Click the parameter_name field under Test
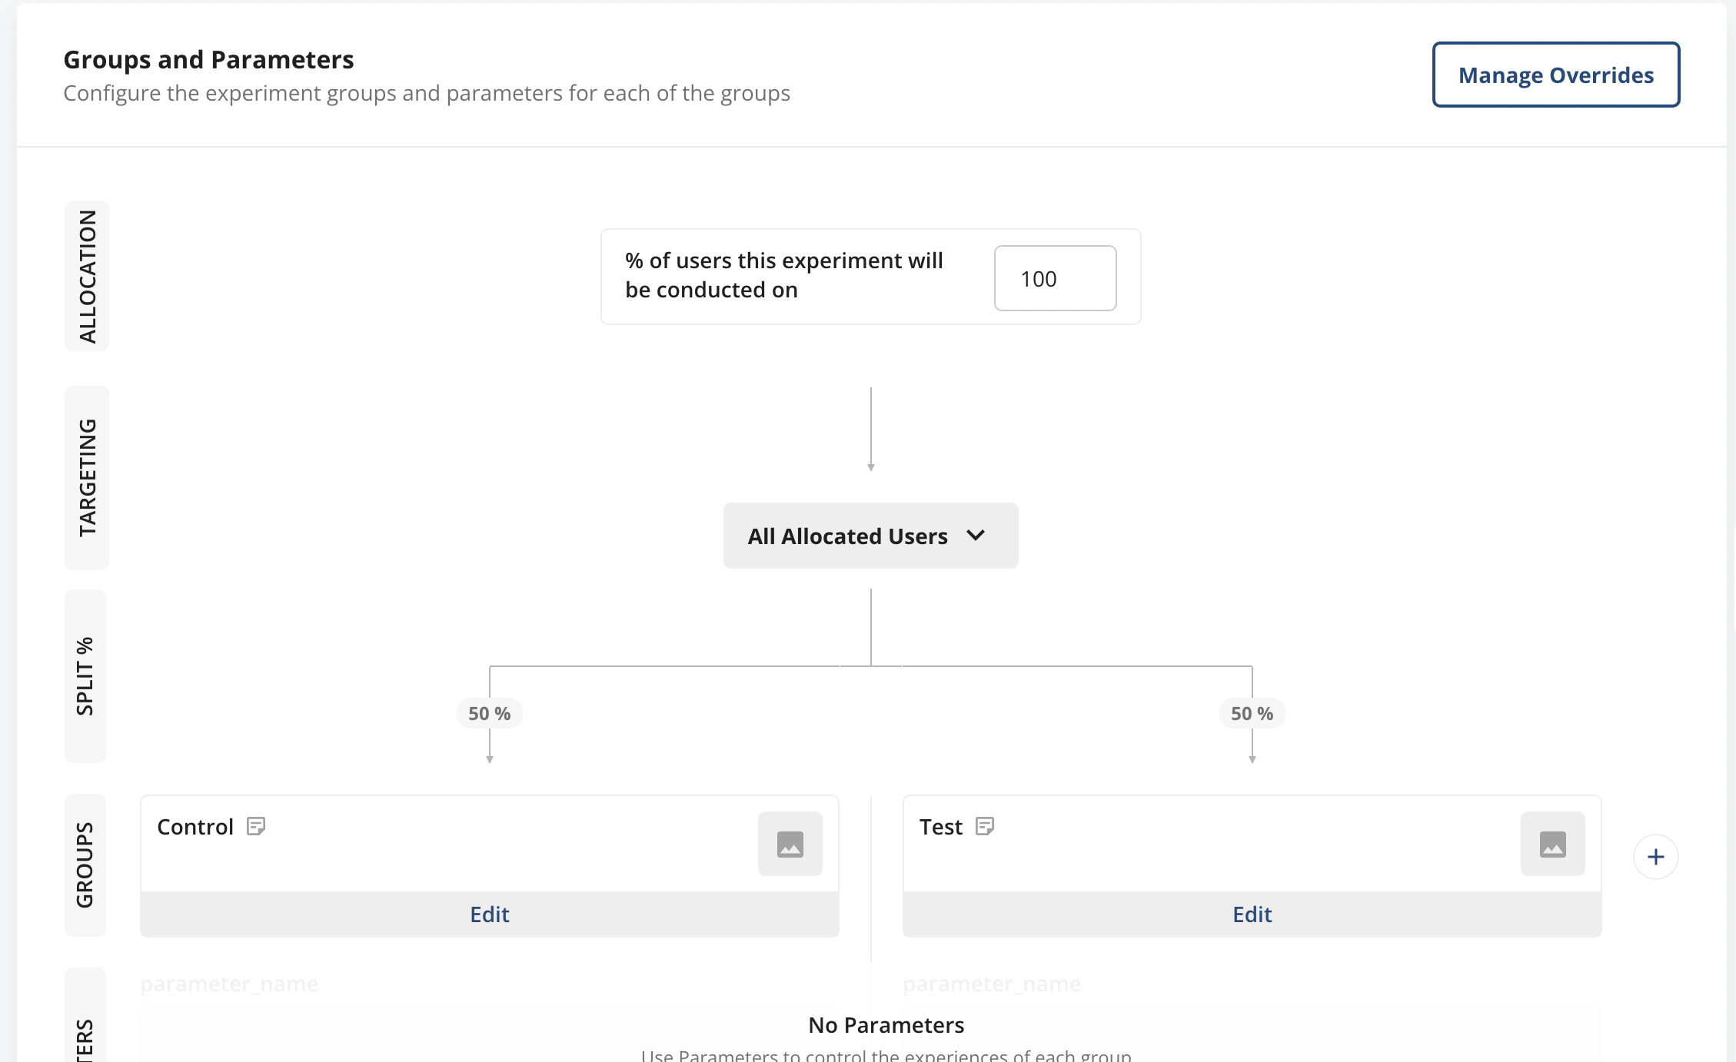Viewport: 1736px width, 1062px height. (993, 983)
